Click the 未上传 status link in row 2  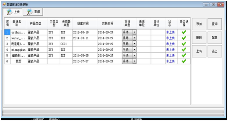pyautogui.click(x=170, y=38)
